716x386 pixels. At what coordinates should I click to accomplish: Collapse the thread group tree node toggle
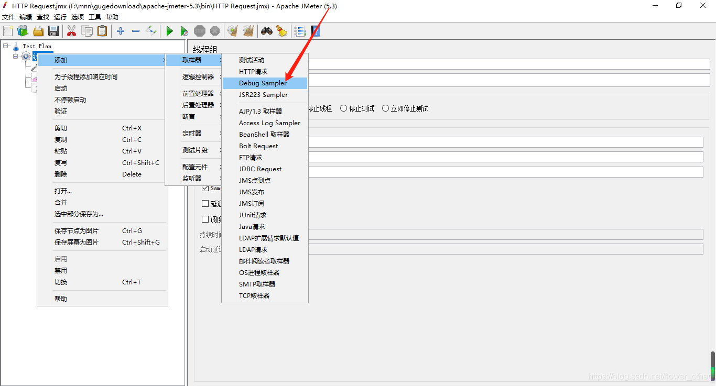[16, 56]
